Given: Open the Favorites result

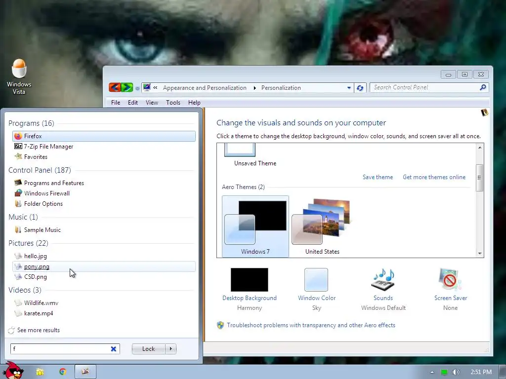Looking at the screenshot, I should pos(104,156).
